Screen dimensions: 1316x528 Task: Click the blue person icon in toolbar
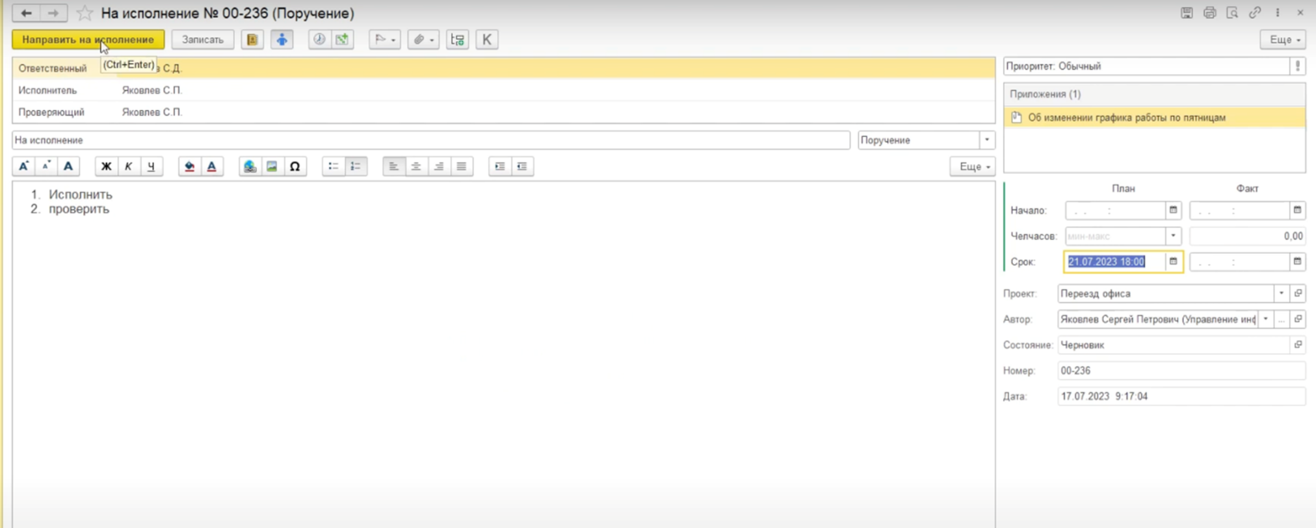[282, 40]
